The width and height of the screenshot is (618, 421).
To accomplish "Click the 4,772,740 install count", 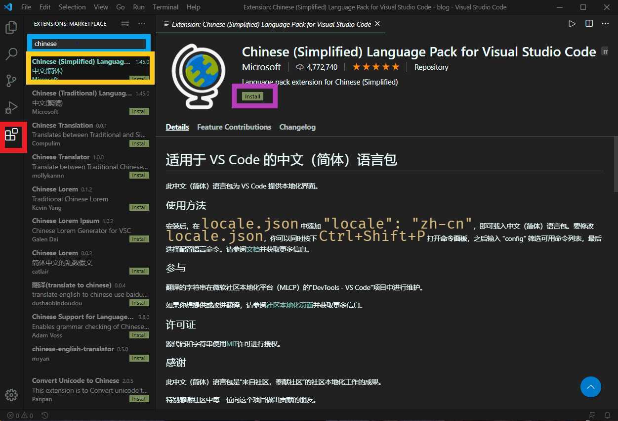I will (x=317, y=67).
